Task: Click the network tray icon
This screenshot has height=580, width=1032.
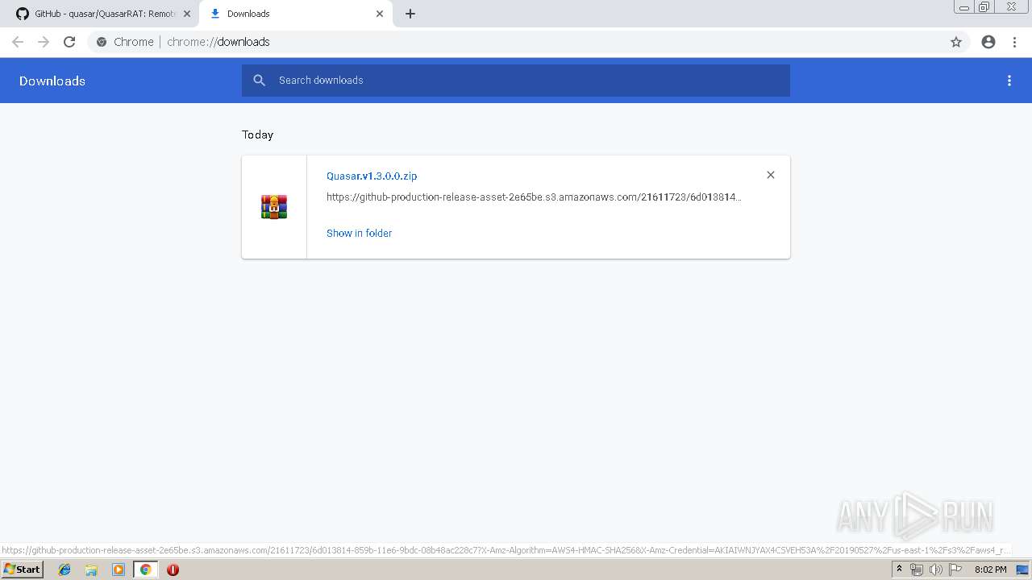Action: tap(917, 570)
